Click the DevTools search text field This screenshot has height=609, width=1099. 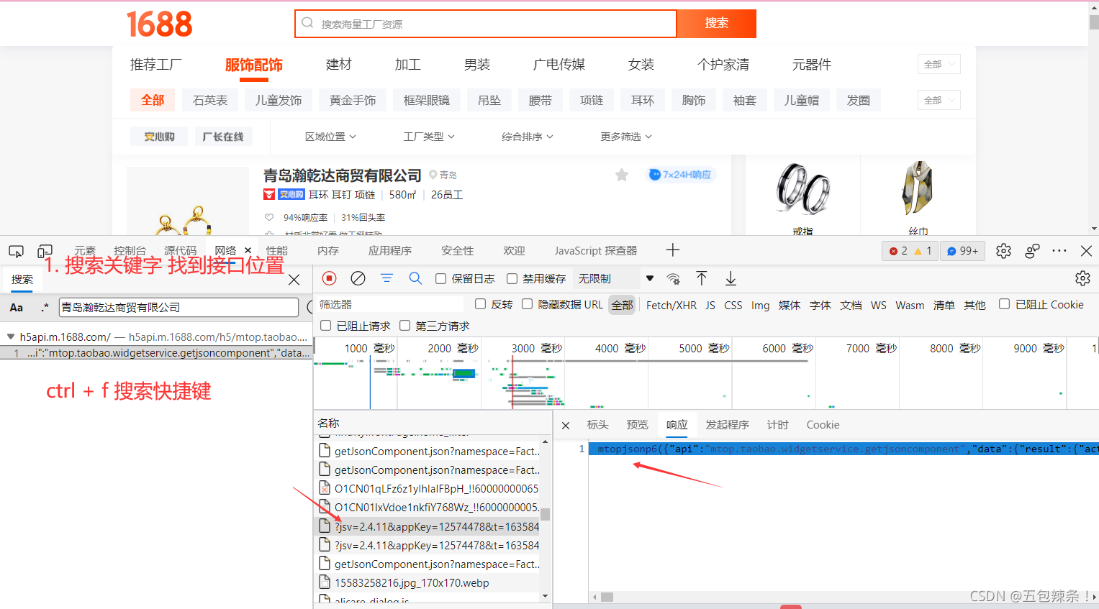[x=178, y=307]
